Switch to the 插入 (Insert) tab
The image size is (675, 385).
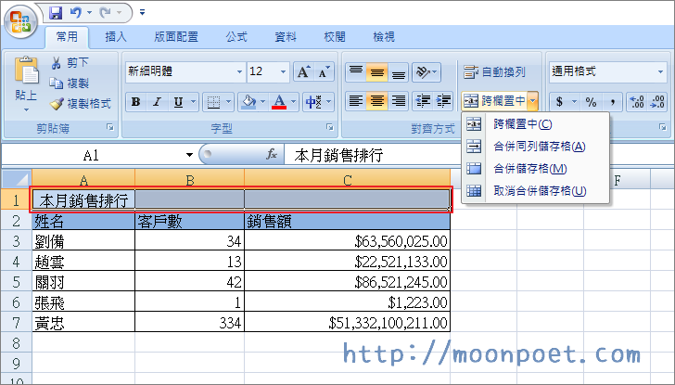pos(116,37)
